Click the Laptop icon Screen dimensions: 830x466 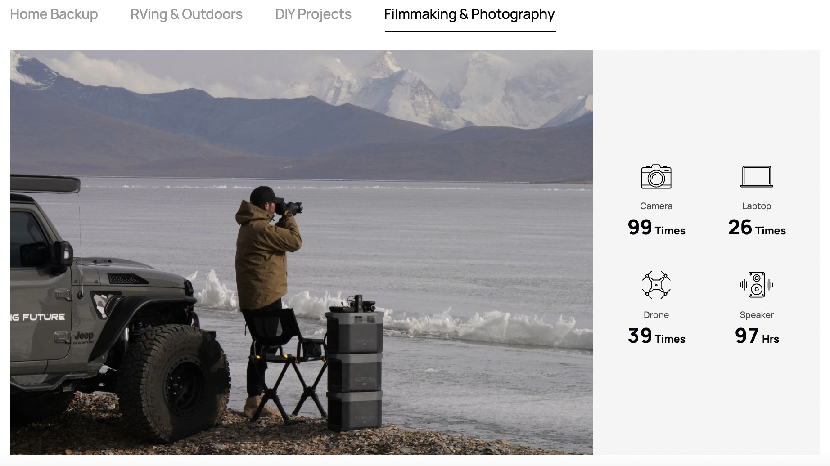tap(757, 176)
